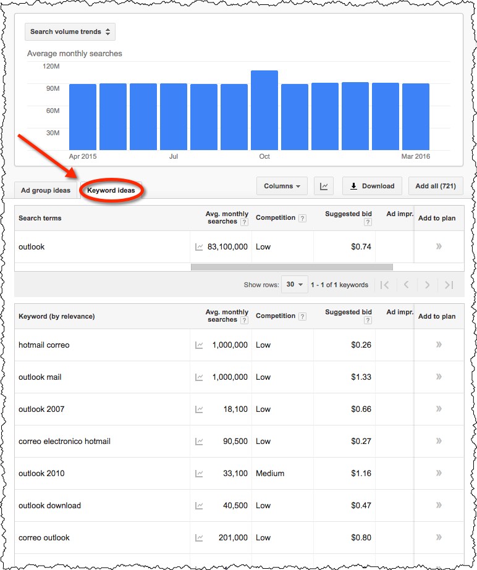Image resolution: width=477 pixels, height=570 pixels.
Task: Show trend chart for correo electronico hotmail
Action: click(199, 442)
